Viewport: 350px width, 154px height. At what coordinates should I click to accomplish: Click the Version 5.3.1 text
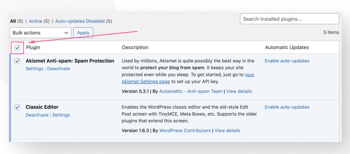point(135,91)
